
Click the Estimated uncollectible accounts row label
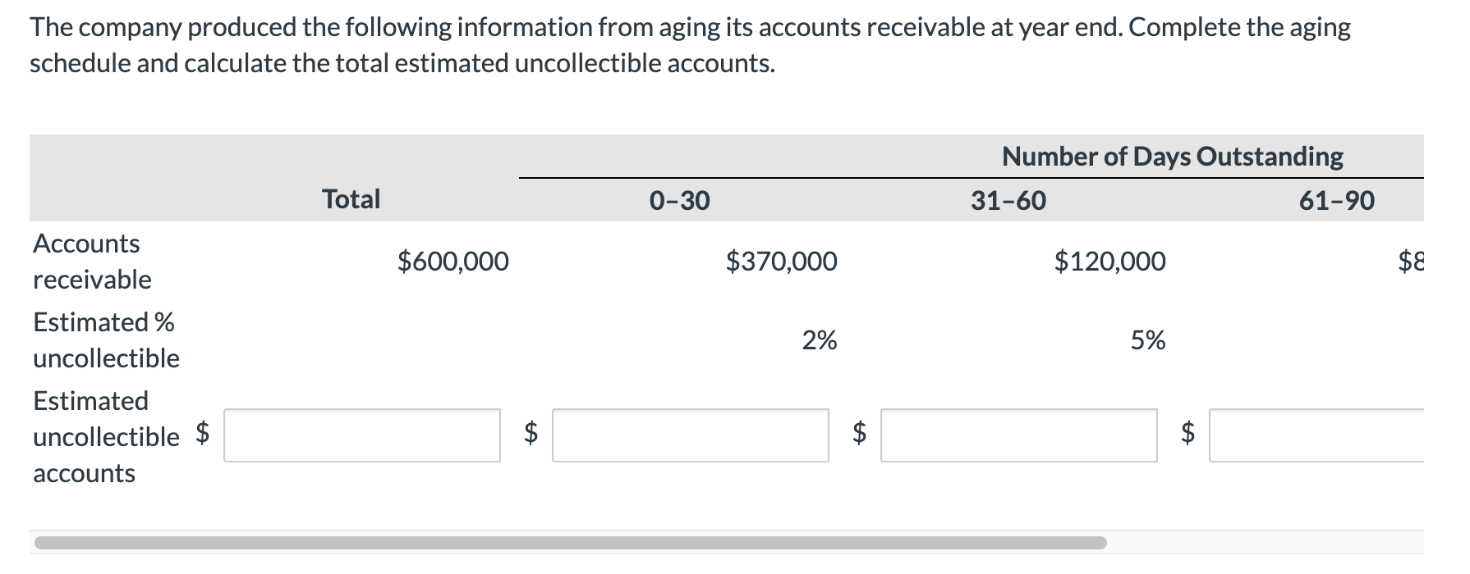(106, 437)
